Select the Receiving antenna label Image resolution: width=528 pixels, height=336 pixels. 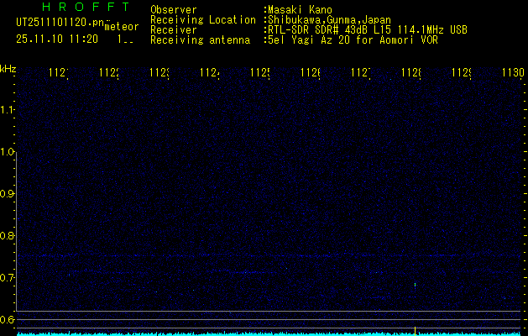coord(200,40)
